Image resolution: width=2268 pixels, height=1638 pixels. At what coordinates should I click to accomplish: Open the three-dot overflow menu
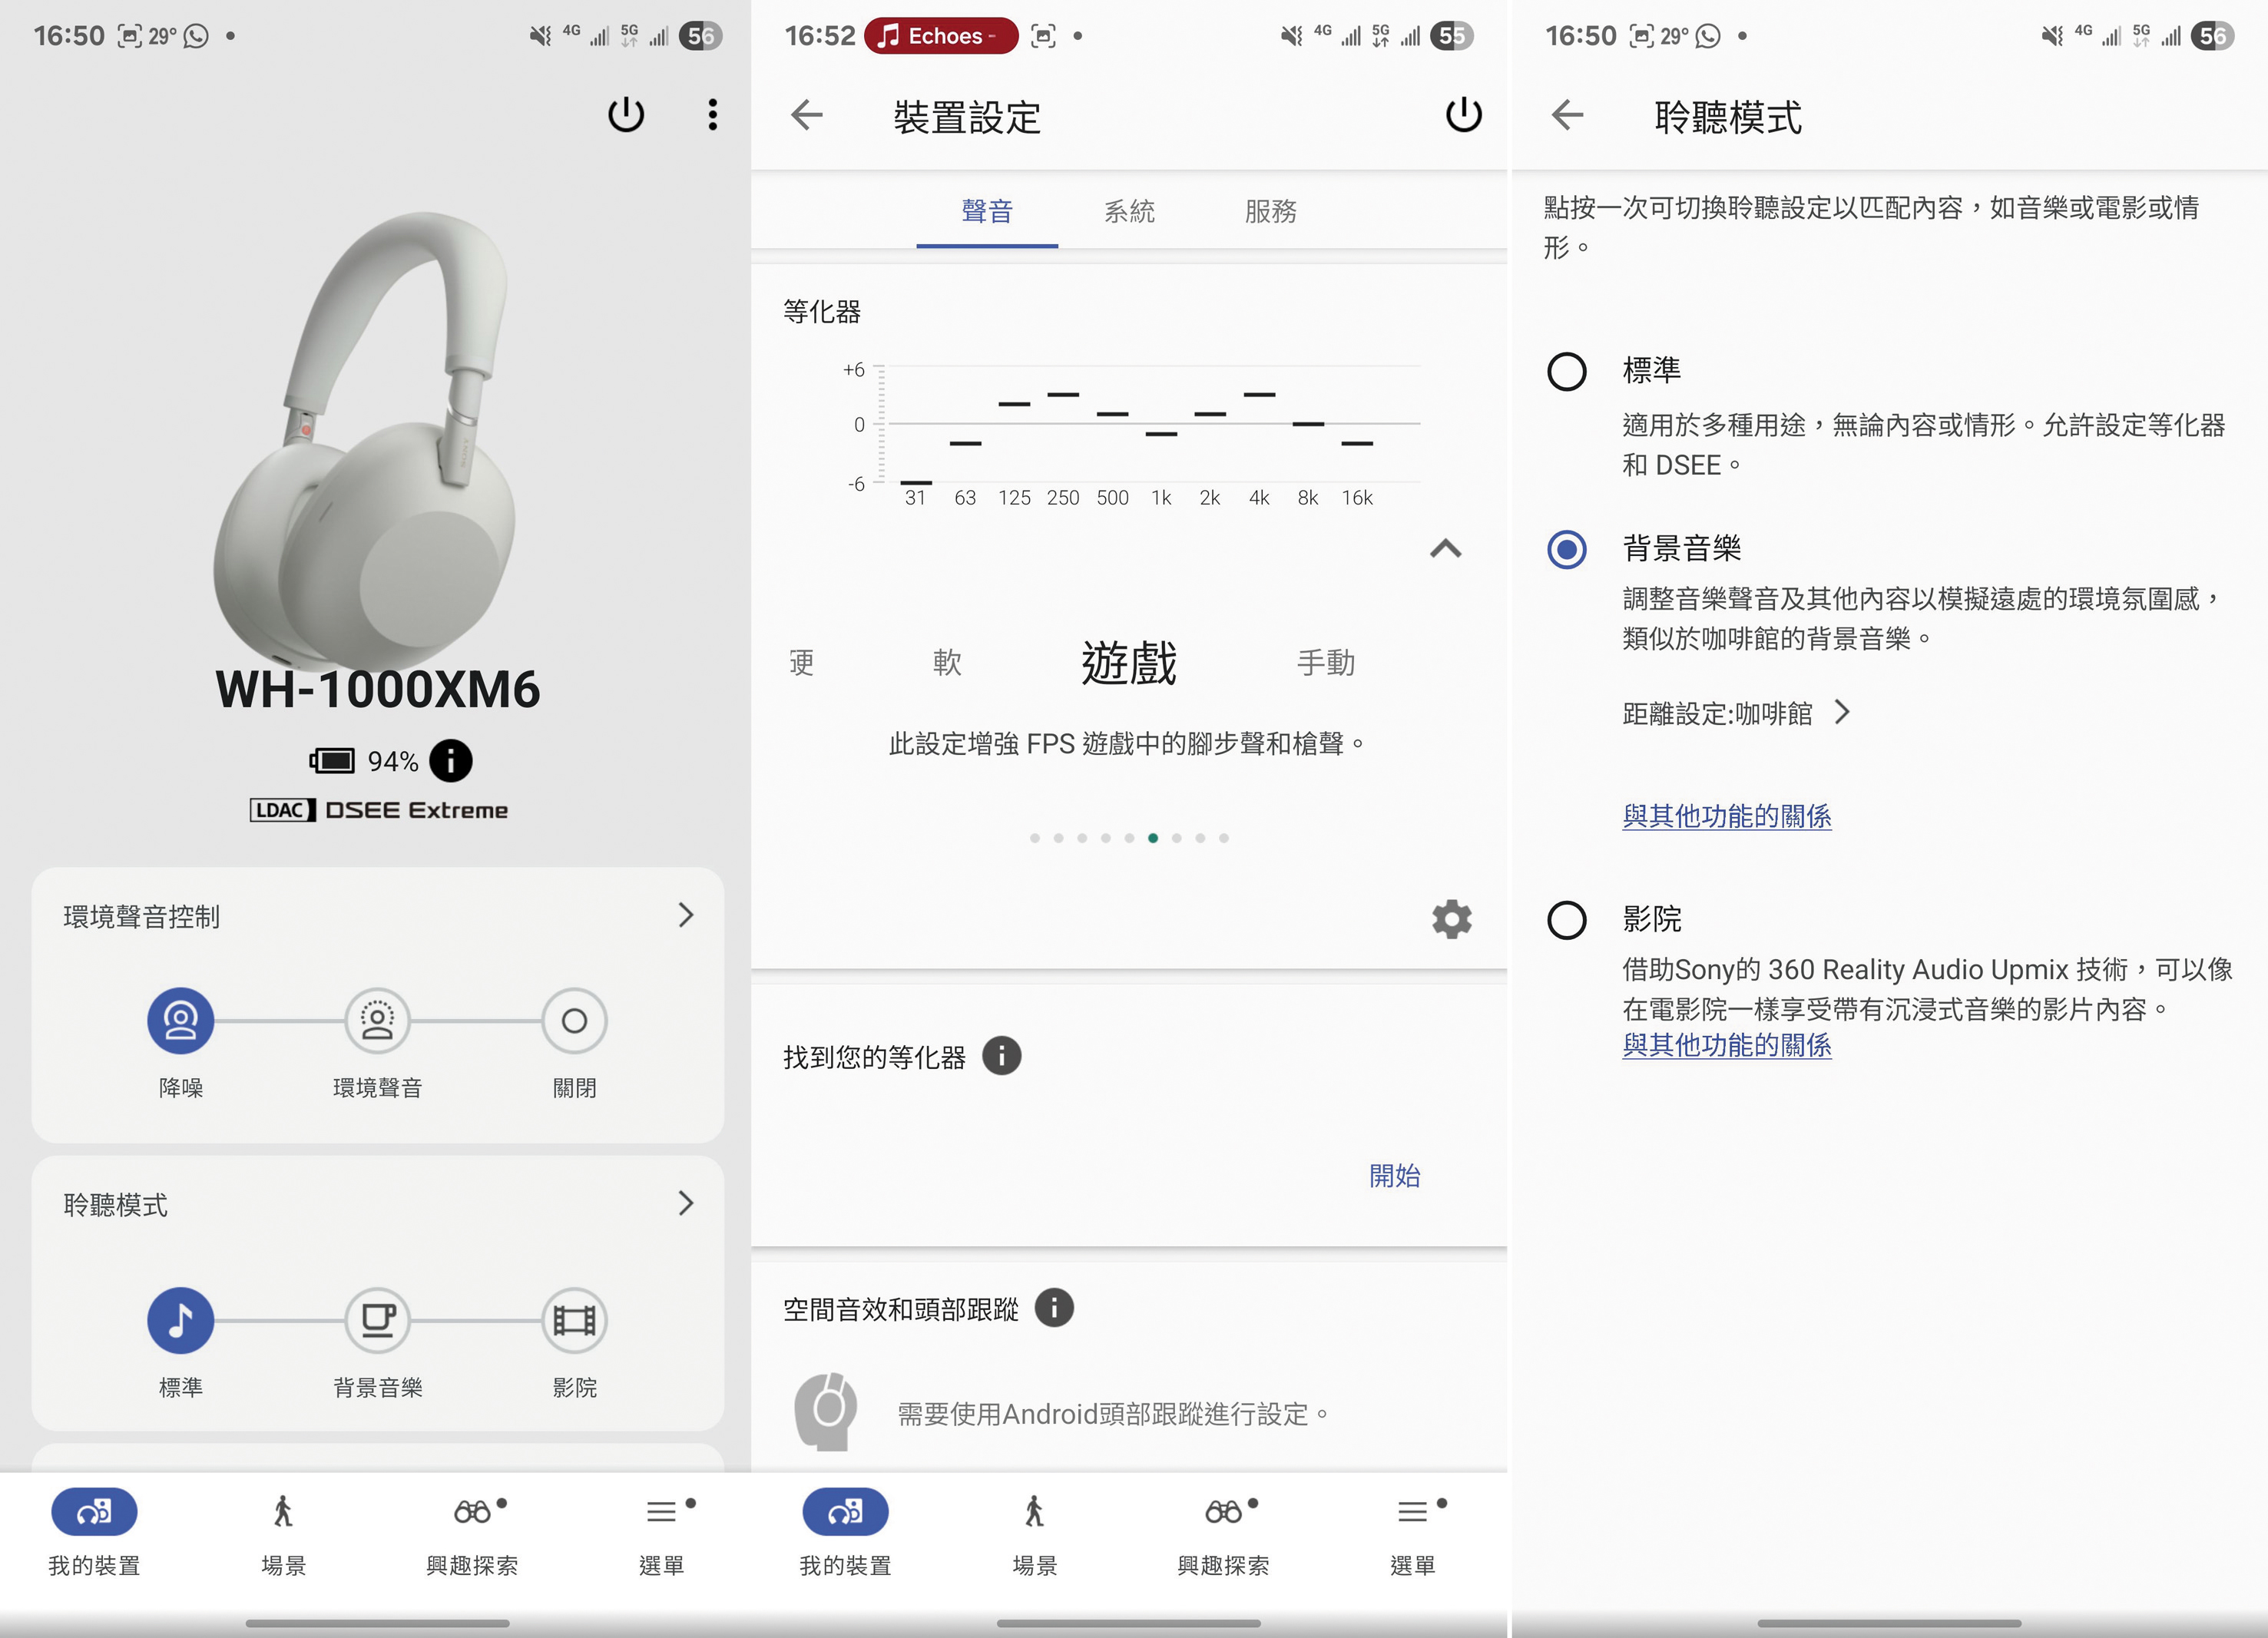coord(712,115)
